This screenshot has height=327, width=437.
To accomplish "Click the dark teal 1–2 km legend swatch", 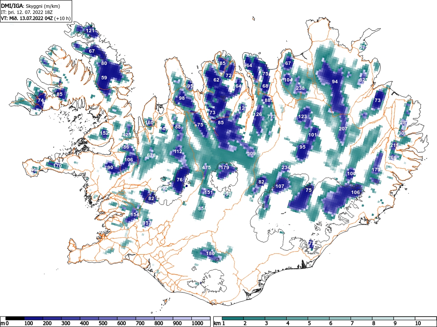I will [233, 318].
